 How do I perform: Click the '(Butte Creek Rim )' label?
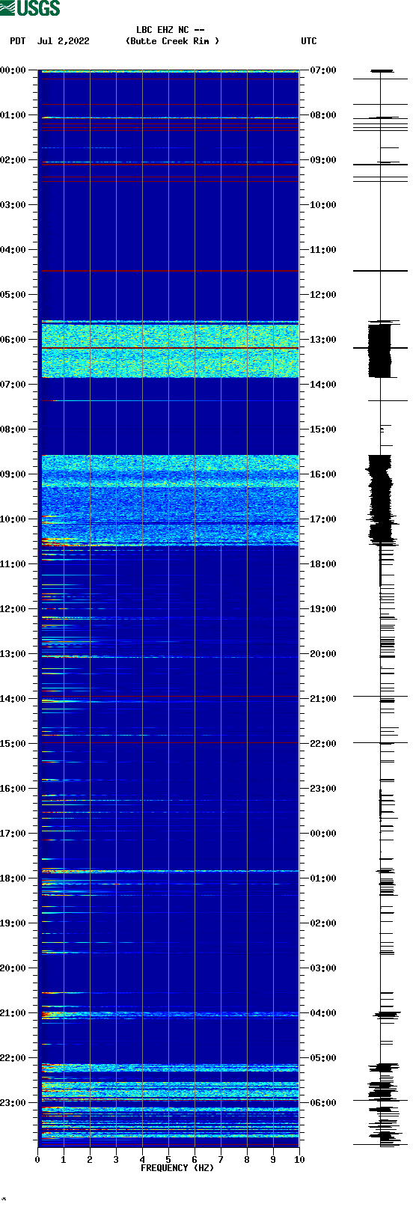pos(173,41)
